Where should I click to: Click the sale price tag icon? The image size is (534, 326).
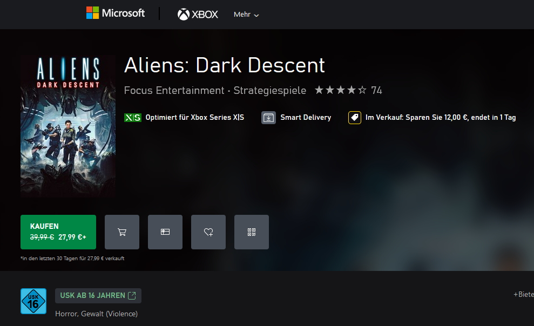click(x=355, y=118)
